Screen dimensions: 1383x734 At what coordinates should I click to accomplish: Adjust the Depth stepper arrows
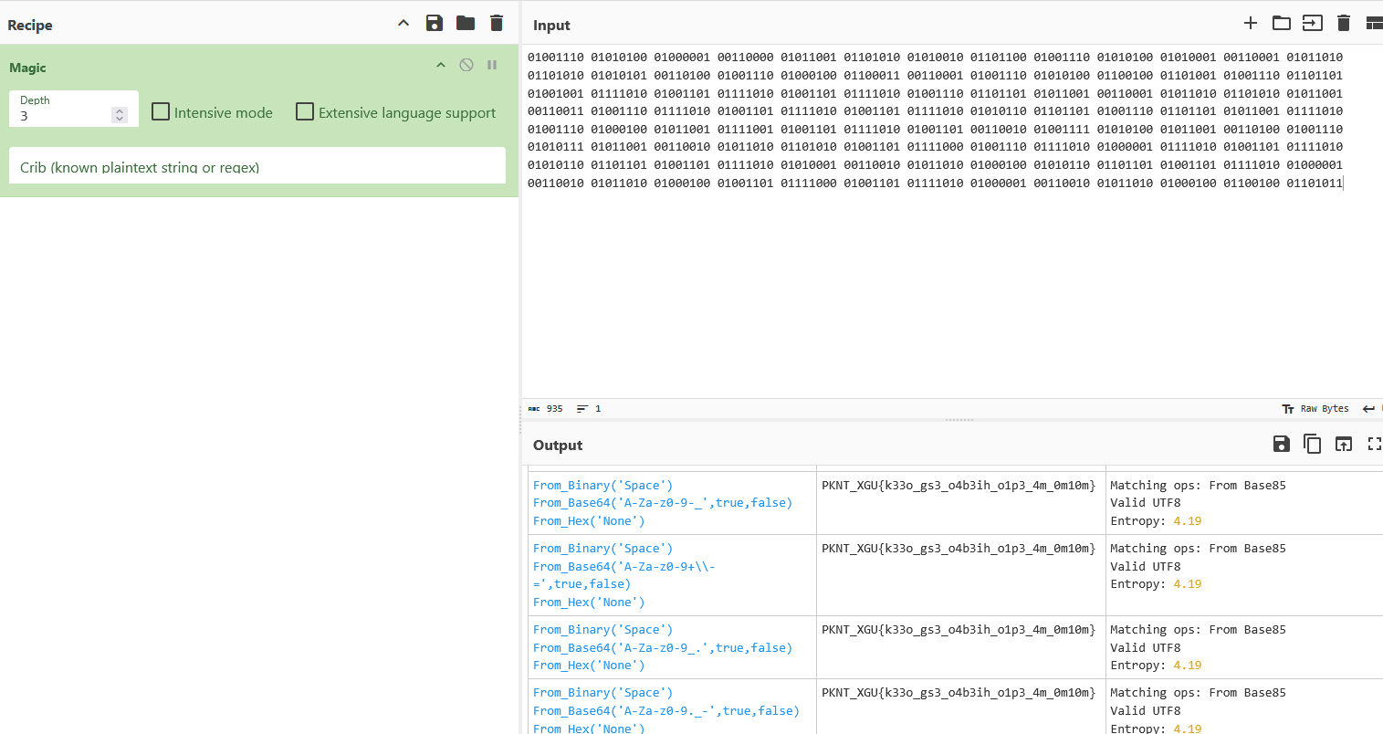click(x=120, y=115)
